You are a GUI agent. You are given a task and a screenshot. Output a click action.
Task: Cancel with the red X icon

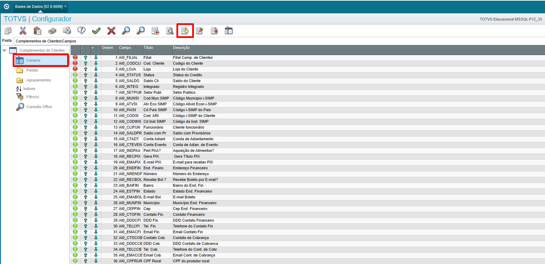tap(111, 31)
